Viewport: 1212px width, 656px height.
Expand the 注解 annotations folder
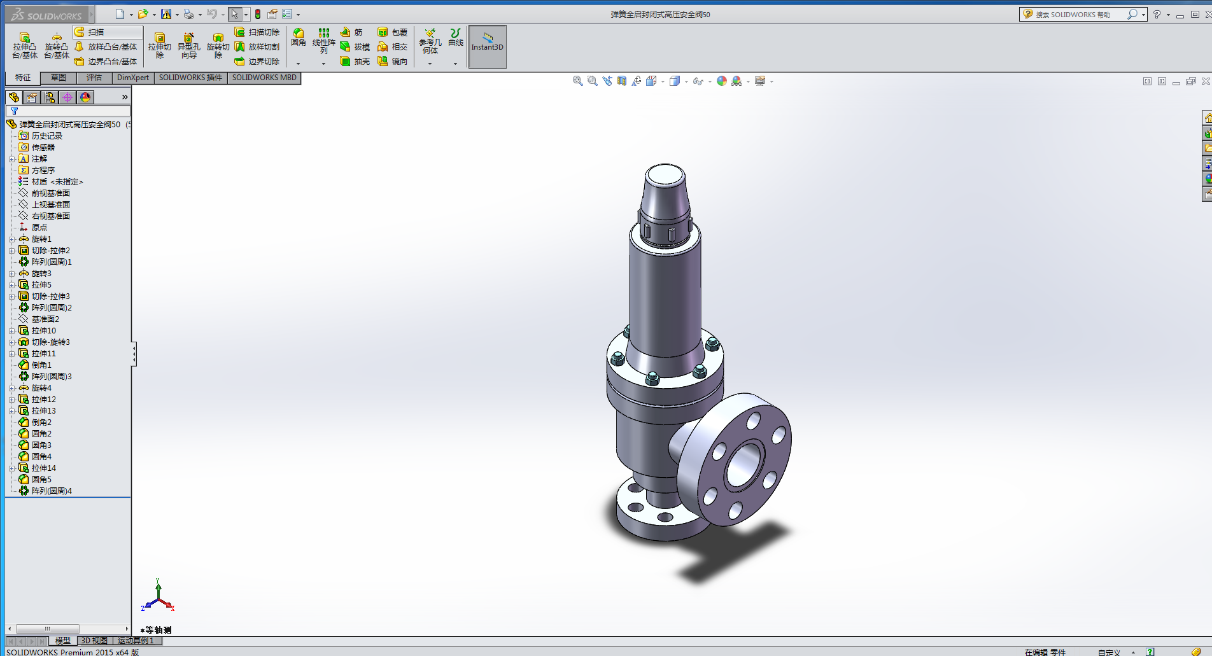11,159
